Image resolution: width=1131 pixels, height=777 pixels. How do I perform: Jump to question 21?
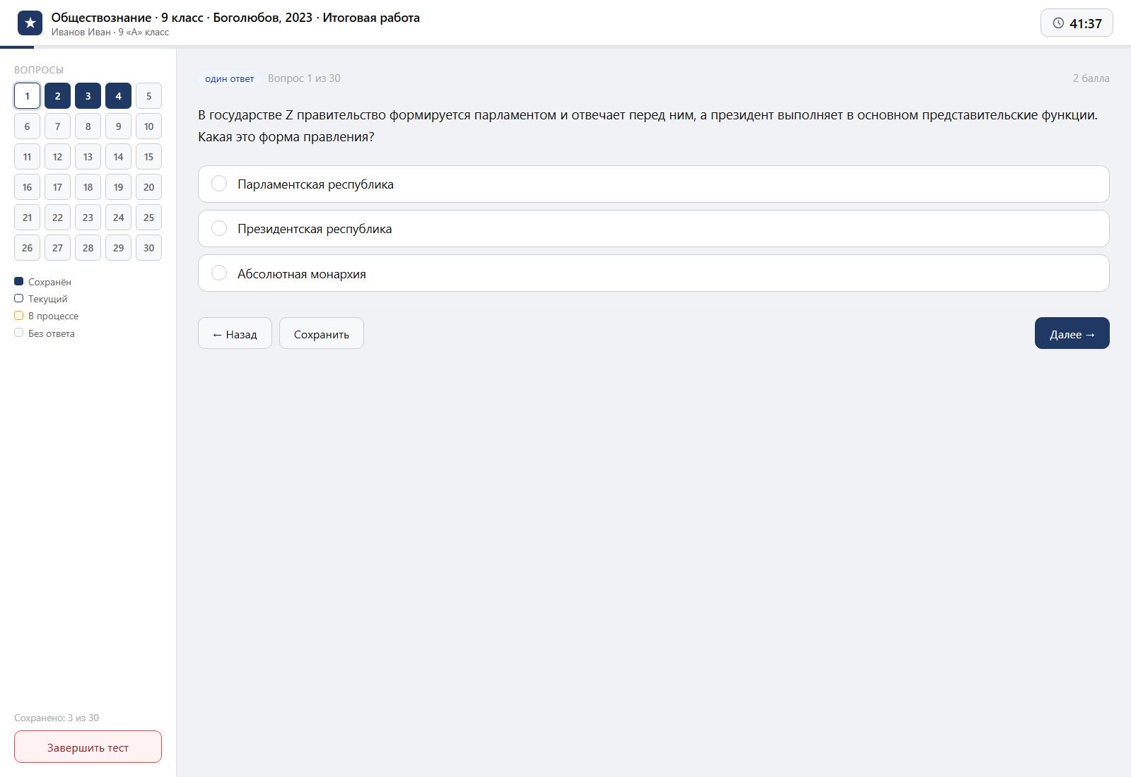(x=27, y=218)
